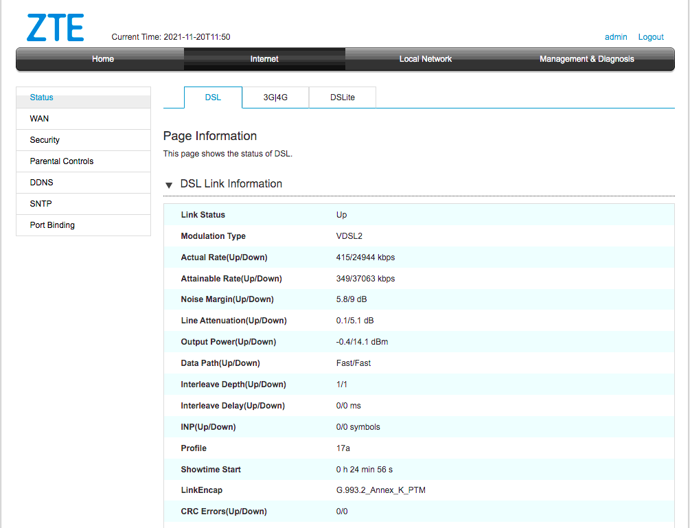The width and height of the screenshot is (690, 528).
Task: Open the Home menu
Action: [102, 59]
